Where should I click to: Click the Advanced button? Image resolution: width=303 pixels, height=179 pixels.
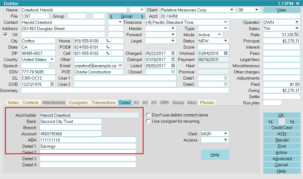point(282,159)
